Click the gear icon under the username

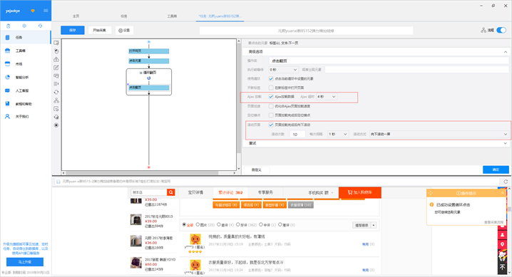click(24, 26)
